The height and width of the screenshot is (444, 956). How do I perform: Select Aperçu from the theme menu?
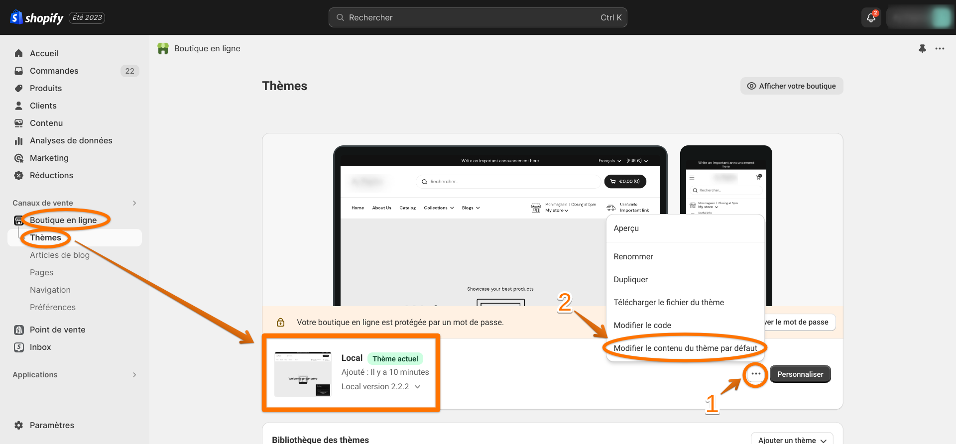pyautogui.click(x=685, y=228)
